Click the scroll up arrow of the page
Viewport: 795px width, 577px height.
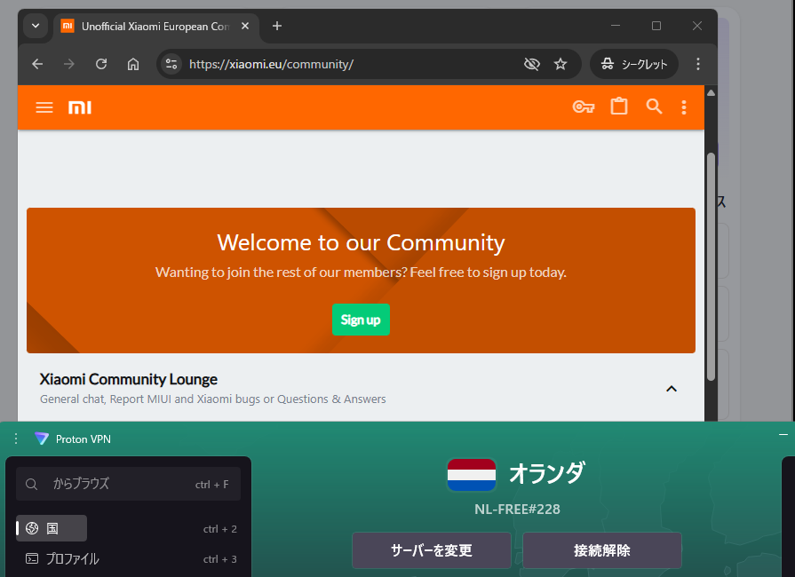click(711, 93)
